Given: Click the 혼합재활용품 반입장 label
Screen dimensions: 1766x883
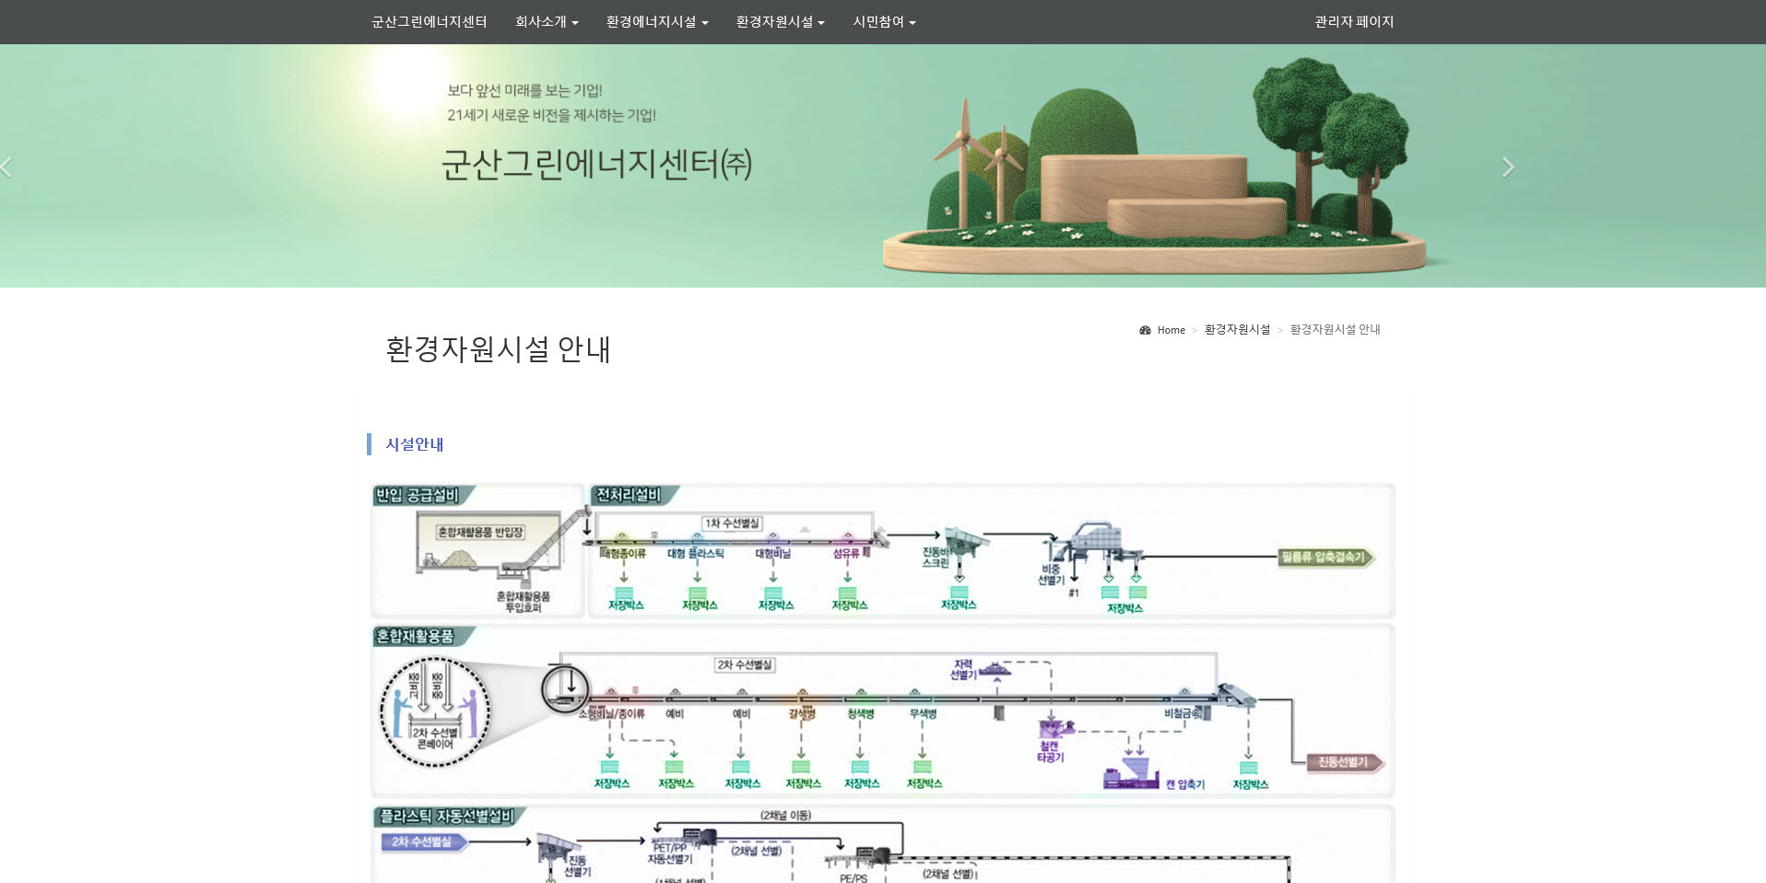Looking at the screenshot, I should tap(480, 533).
